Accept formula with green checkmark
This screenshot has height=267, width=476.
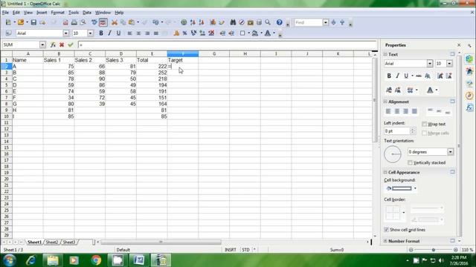click(71, 44)
